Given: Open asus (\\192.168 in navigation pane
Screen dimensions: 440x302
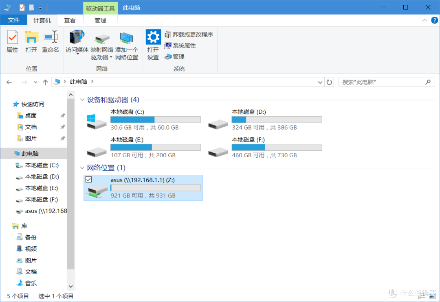Looking at the screenshot, I should pos(41,211).
